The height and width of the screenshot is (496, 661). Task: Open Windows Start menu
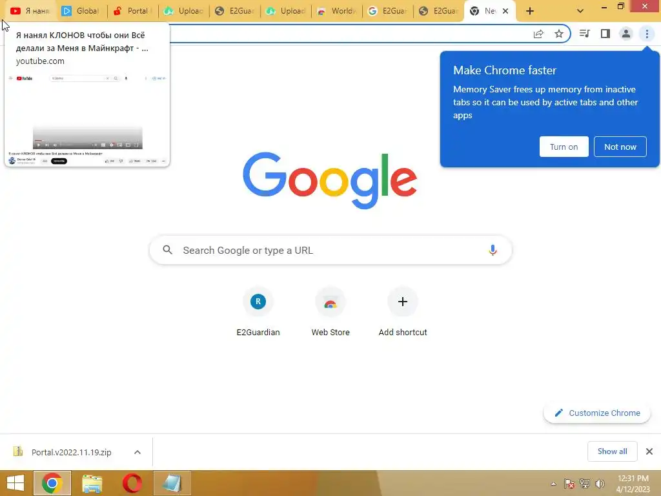click(15, 483)
